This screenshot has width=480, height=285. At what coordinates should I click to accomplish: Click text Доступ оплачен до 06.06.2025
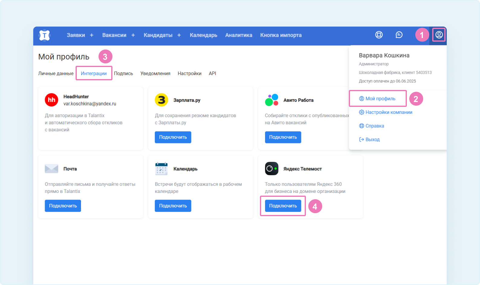[388, 81]
